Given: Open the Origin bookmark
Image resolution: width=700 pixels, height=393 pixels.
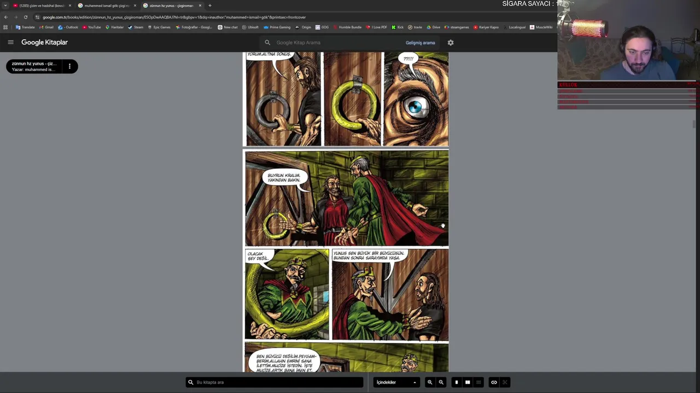Looking at the screenshot, I should (304, 27).
